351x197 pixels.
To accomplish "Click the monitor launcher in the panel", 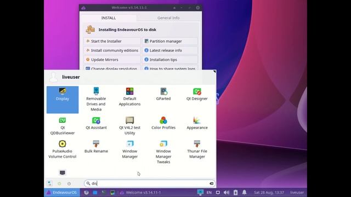I will click(112, 192).
